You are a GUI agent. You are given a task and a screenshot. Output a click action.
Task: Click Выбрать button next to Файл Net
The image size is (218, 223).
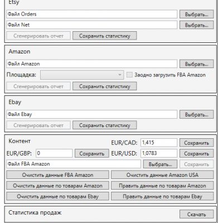click(196, 25)
